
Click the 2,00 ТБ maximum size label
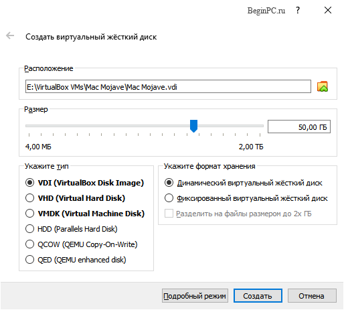pyautogui.click(x=251, y=147)
